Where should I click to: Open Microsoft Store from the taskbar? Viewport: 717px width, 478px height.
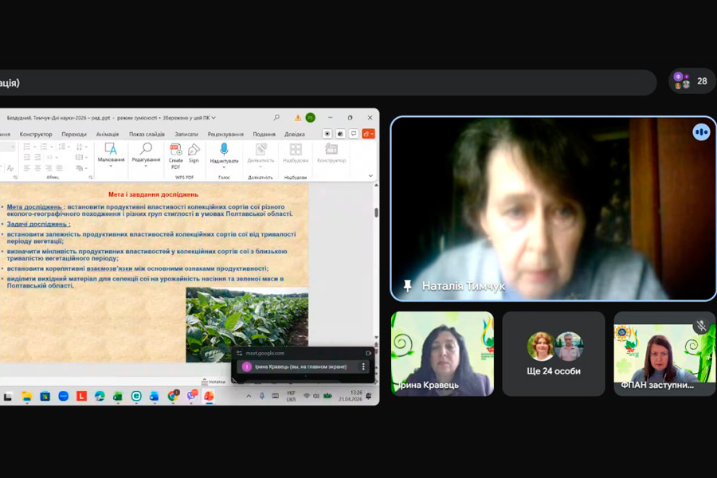(x=45, y=396)
